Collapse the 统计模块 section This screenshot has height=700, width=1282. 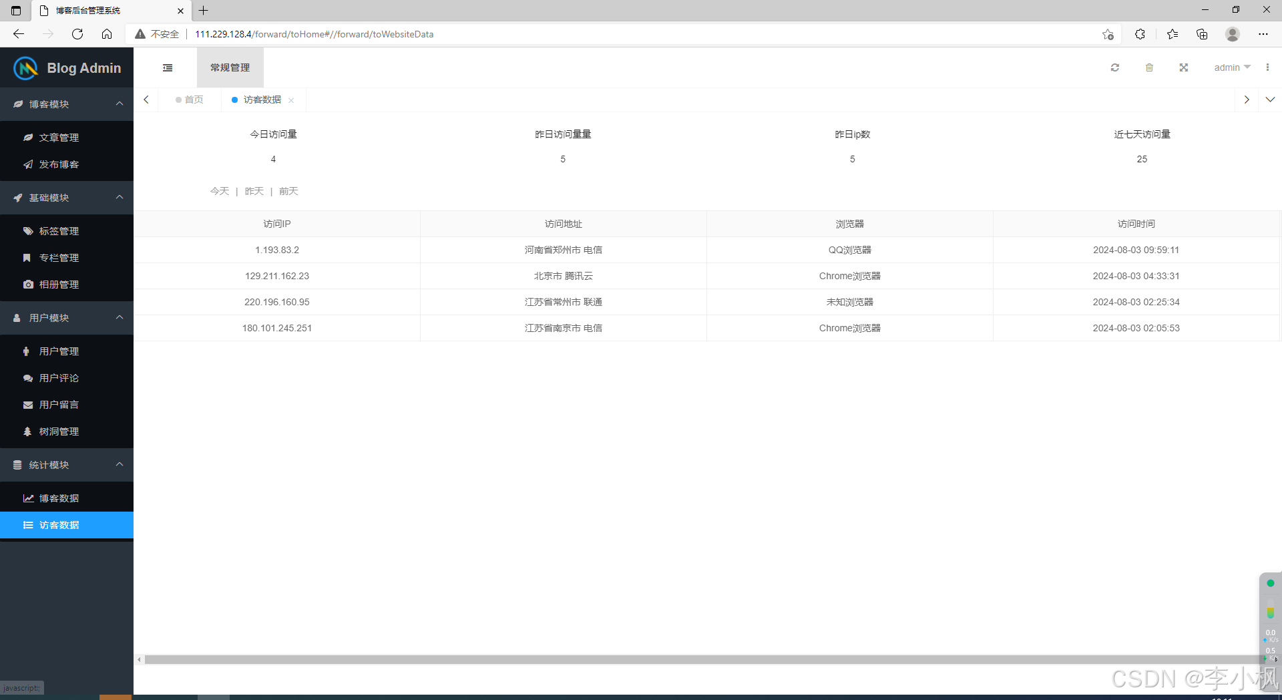(67, 465)
